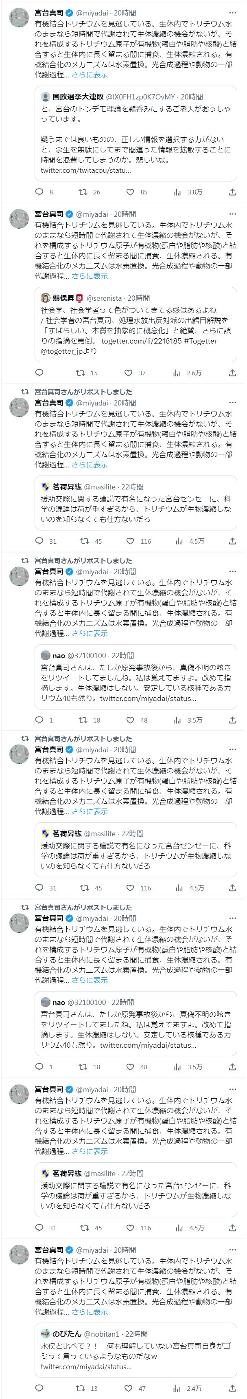Viewport: 247px width, 1399px height.
Task: Open more options menu on first tweet
Action: 232,13
